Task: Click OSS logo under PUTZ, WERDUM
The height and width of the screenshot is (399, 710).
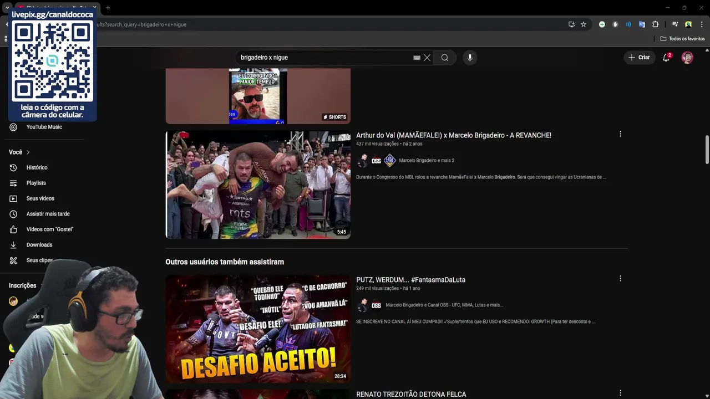Action: pyautogui.click(x=376, y=305)
